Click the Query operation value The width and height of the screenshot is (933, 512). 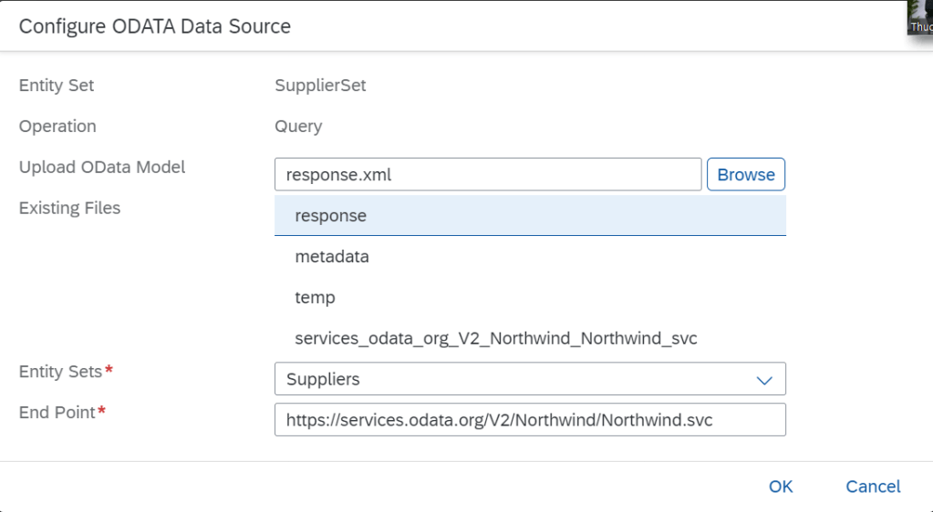[x=298, y=127]
